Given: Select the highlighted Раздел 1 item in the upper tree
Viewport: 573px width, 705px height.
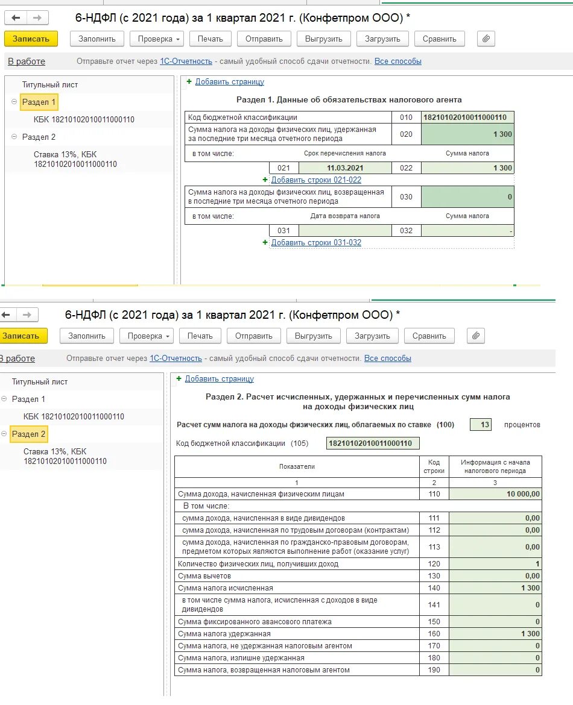Looking at the screenshot, I should (x=39, y=102).
